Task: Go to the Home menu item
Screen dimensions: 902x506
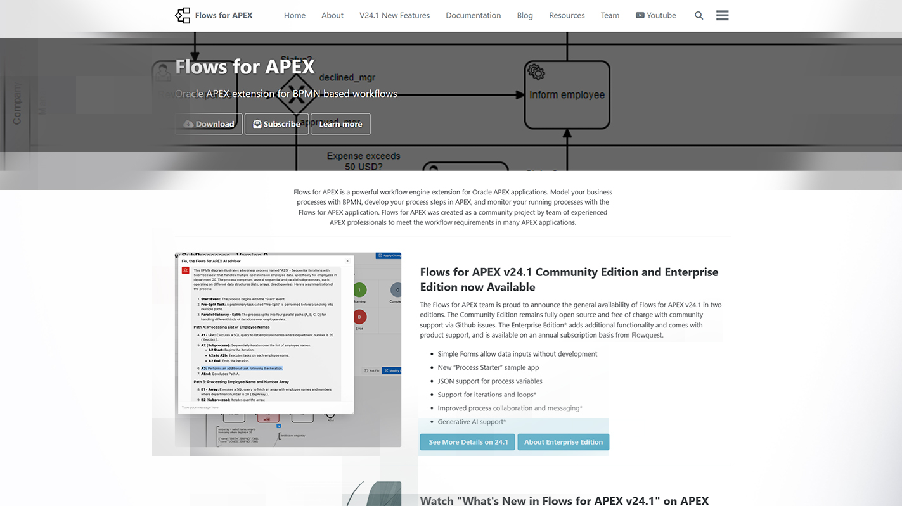Action: coord(294,16)
